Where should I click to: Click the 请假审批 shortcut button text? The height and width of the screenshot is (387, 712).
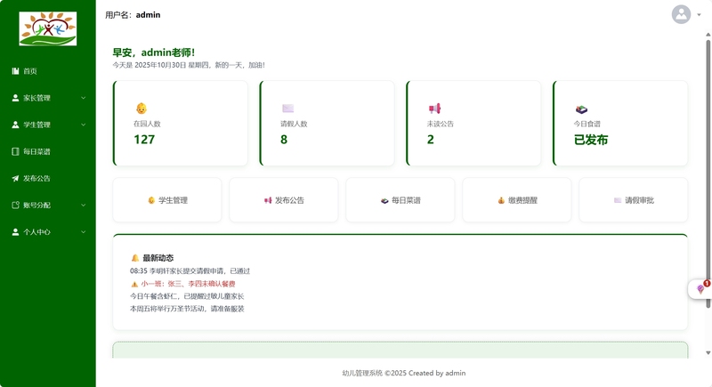639,200
